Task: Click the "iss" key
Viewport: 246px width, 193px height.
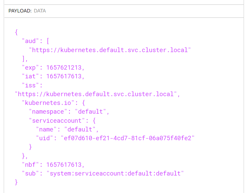Action: [x=30, y=85]
